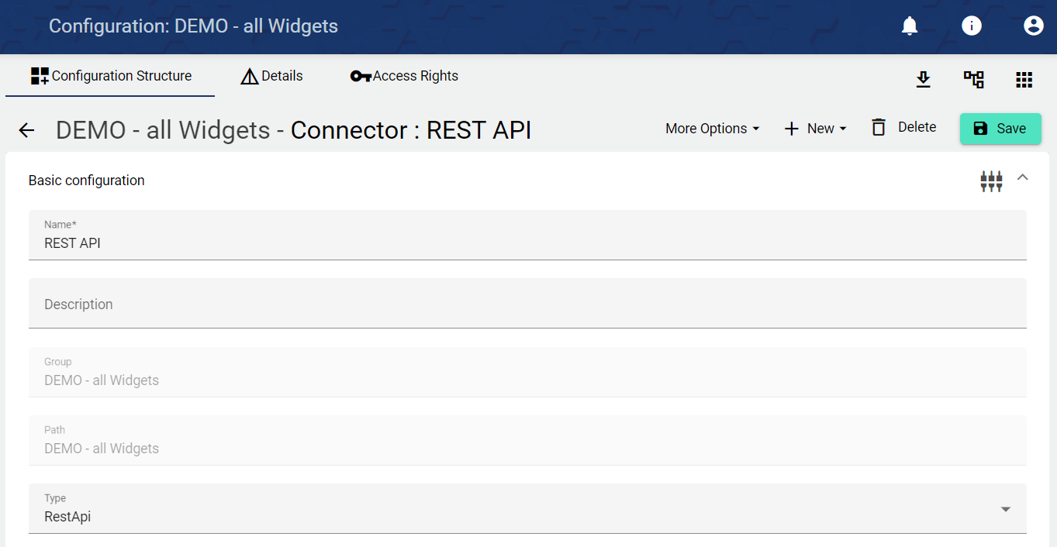Image resolution: width=1057 pixels, height=547 pixels.
Task: Switch to the Access Rights tab
Action: tap(404, 76)
